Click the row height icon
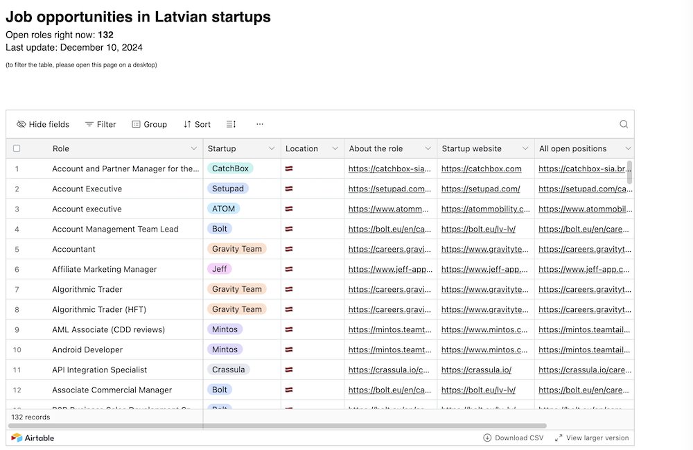 click(x=231, y=124)
